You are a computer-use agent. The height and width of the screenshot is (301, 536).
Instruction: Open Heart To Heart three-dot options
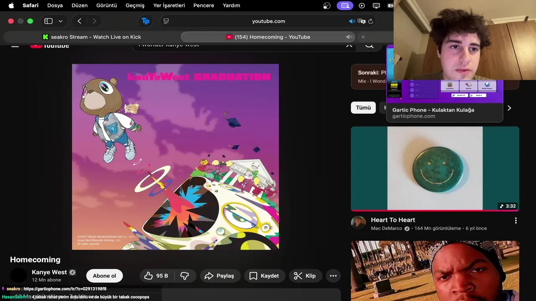[x=515, y=220]
